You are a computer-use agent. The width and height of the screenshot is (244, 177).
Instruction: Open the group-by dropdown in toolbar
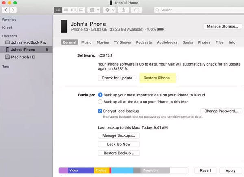pyautogui.click(x=95, y=9)
